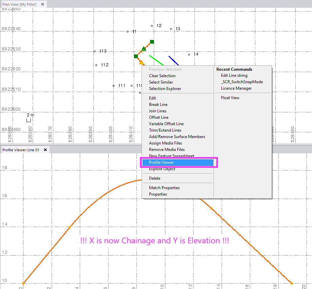This screenshot has height=289, width=312.
Task: Open Trim/Extend Lines command
Action: [165, 130]
